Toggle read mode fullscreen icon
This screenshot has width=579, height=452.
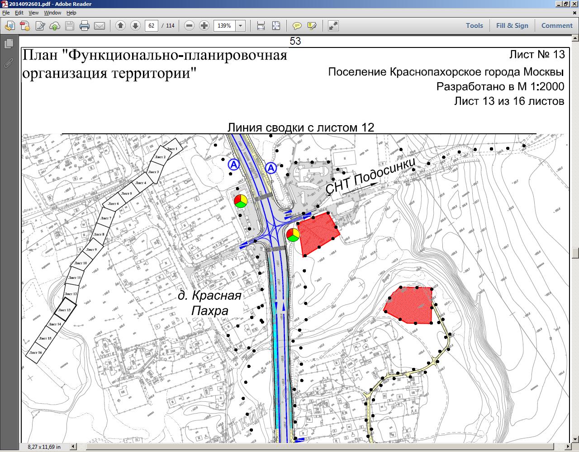333,26
